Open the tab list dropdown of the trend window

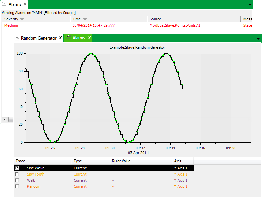pos(258,39)
